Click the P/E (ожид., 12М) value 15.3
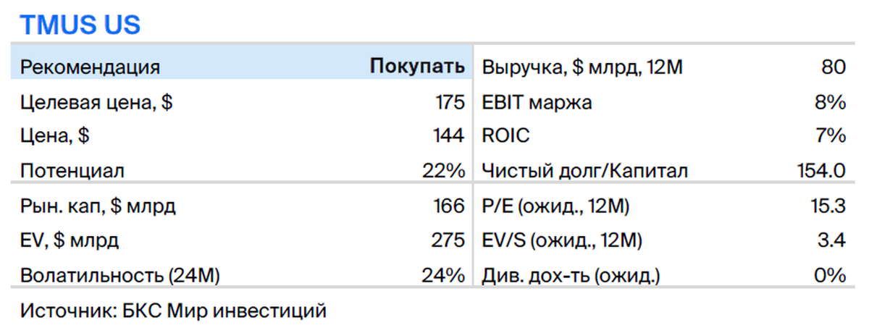Screen dimensions: 869x328 (x=828, y=206)
